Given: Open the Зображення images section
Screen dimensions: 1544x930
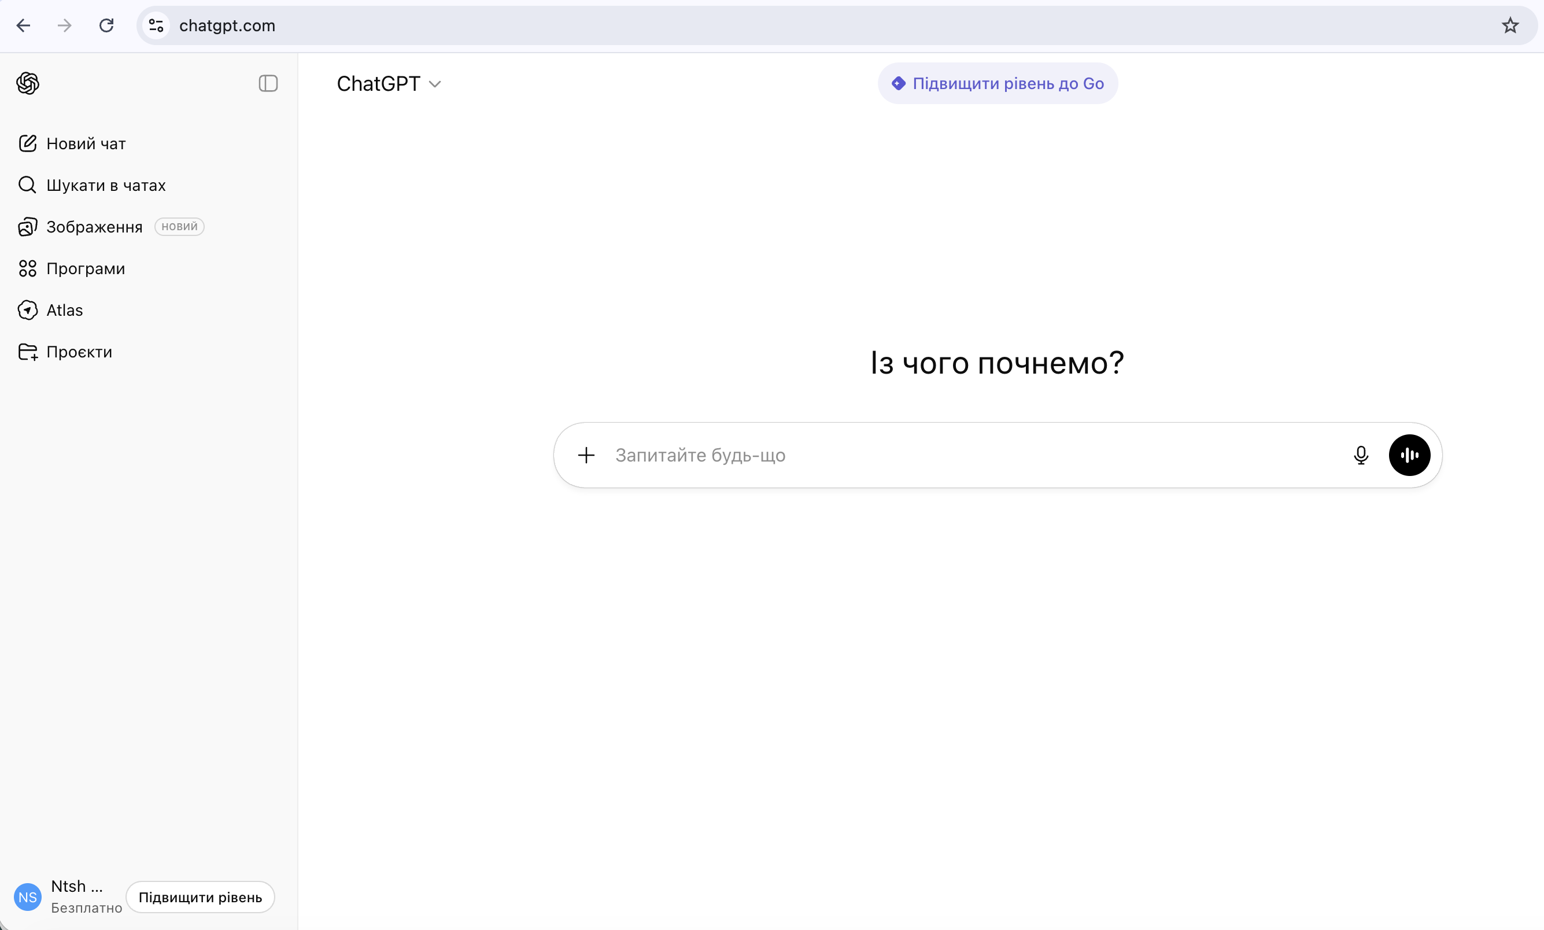Looking at the screenshot, I should point(94,227).
